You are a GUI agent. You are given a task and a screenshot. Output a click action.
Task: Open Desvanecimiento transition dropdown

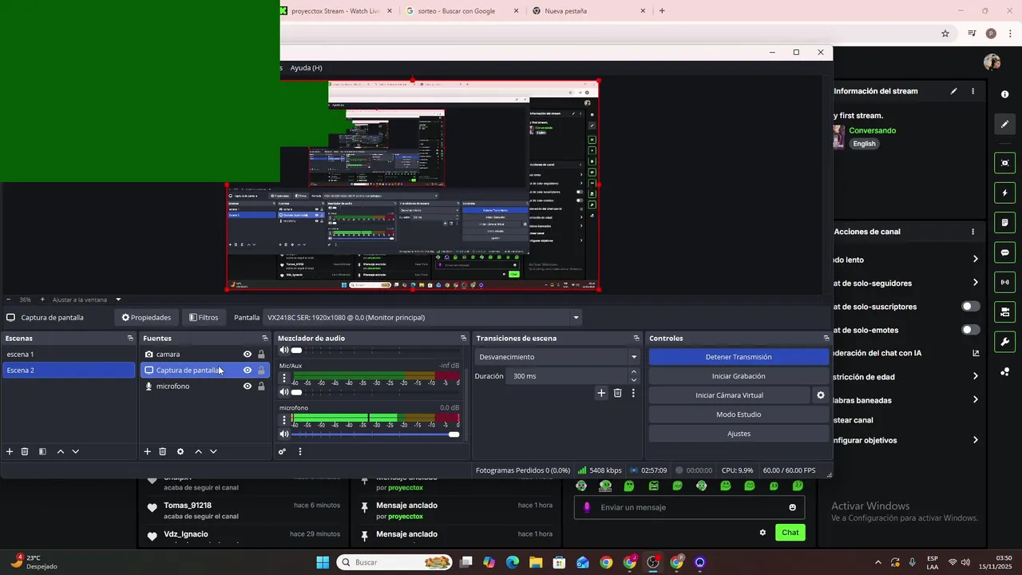click(557, 357)
